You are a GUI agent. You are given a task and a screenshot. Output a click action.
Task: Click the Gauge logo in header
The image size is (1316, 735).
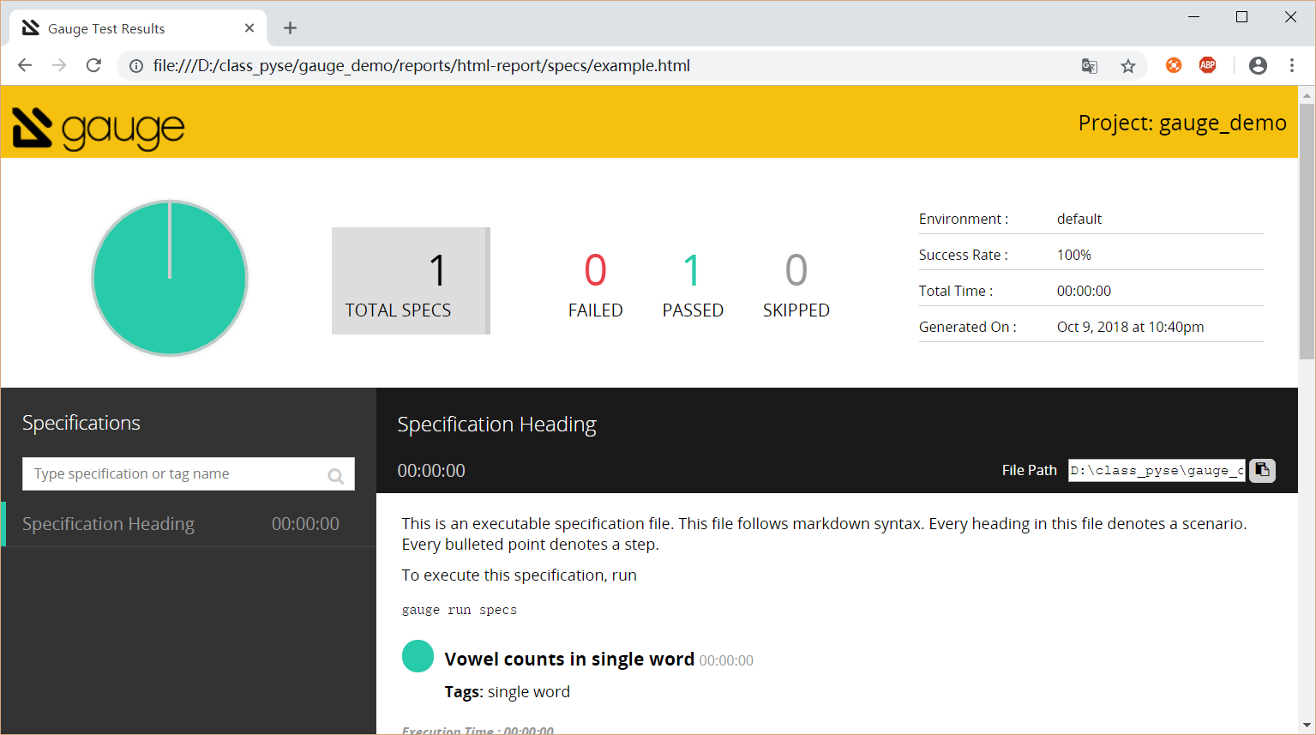point(99,129)
